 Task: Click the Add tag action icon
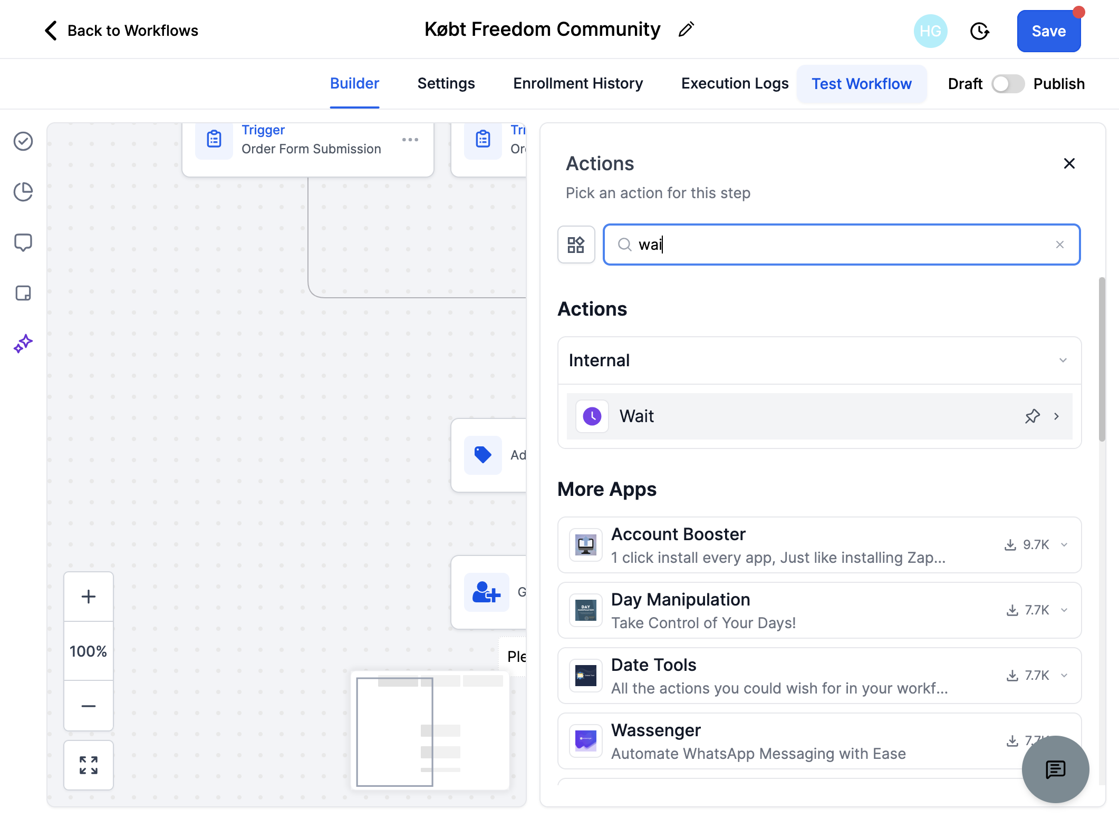pos(483,455)
